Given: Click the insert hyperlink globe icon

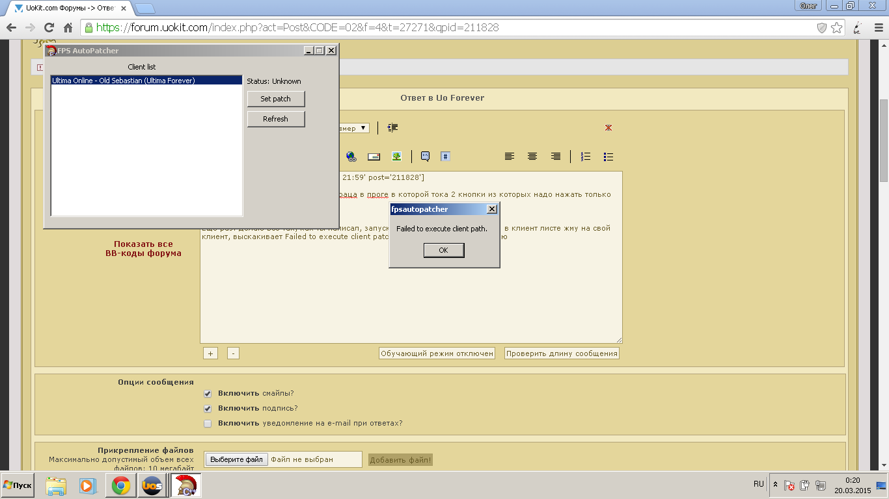Looking at the screenshot, I should coord(351,157).
